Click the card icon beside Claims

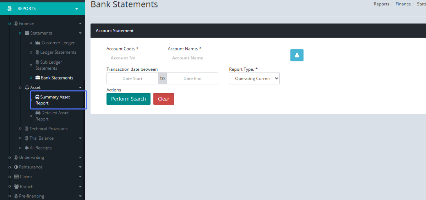click(16, 177)
